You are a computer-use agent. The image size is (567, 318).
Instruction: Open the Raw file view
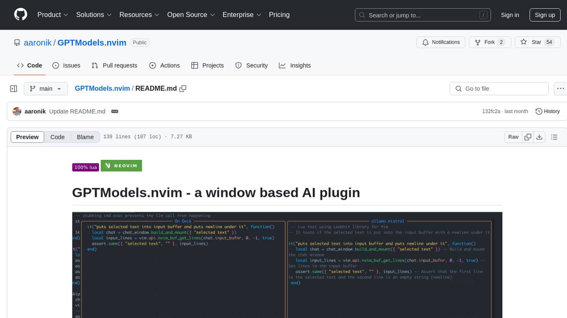click(x=513, y=137)
